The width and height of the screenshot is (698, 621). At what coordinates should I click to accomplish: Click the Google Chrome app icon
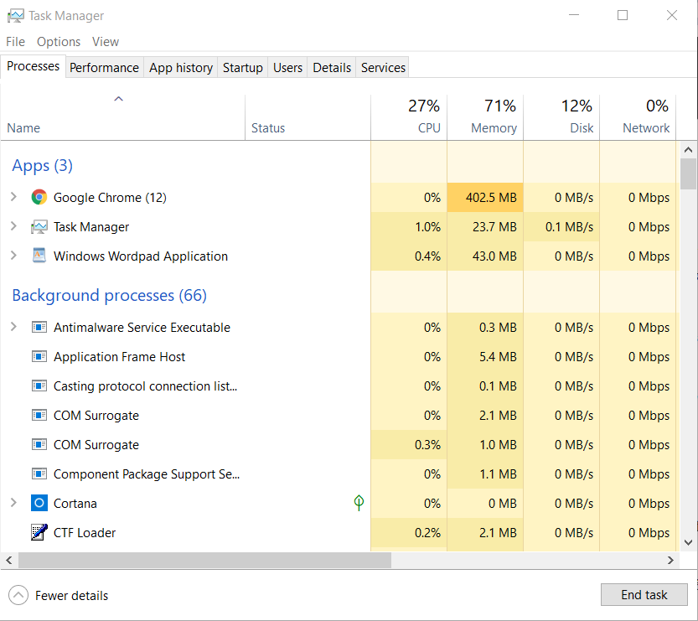tap(39, 197)
